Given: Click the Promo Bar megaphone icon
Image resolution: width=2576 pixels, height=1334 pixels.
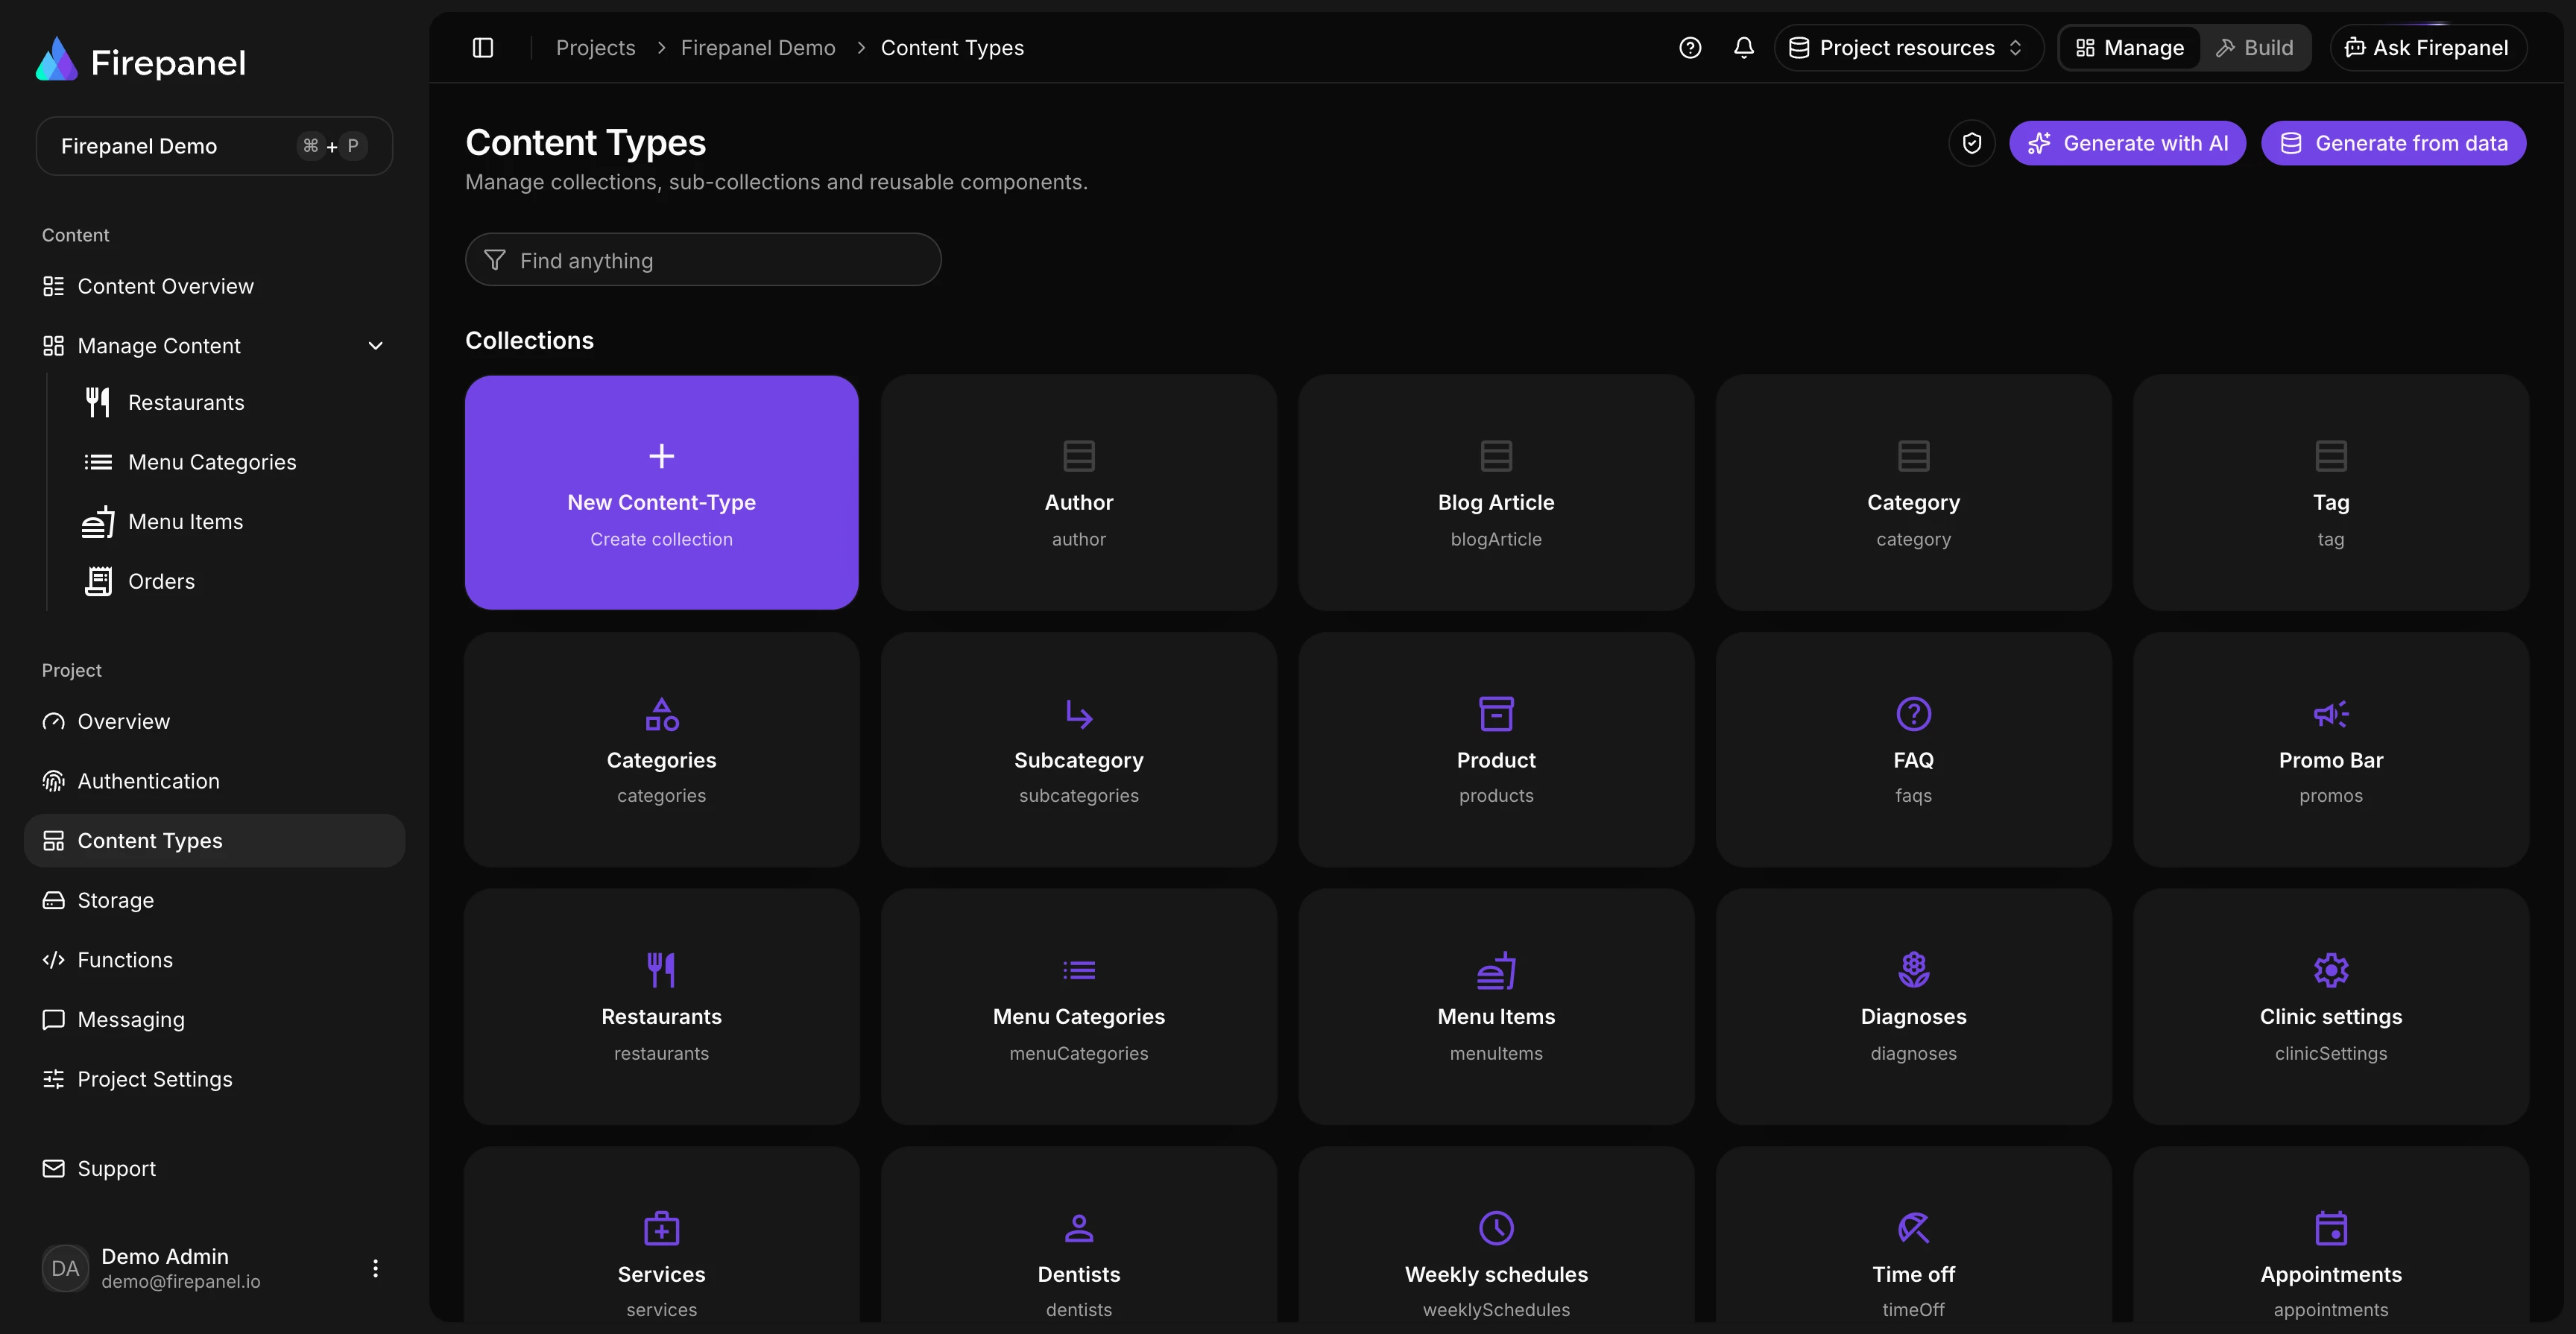Looking at the screenshot, I should pyautogui.click(x=2330, y=714).
